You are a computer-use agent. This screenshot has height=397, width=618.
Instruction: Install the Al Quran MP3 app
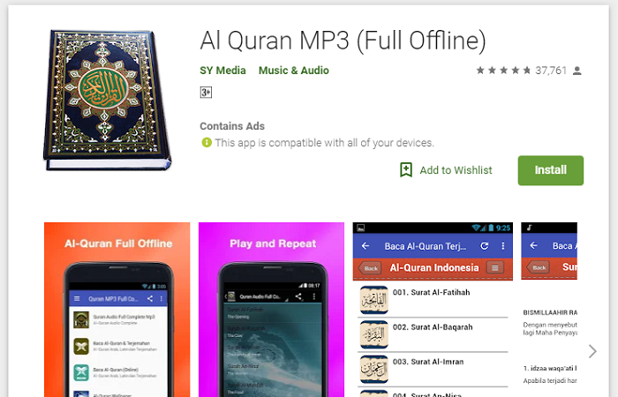pyautogui.click(x=551, y=170)
